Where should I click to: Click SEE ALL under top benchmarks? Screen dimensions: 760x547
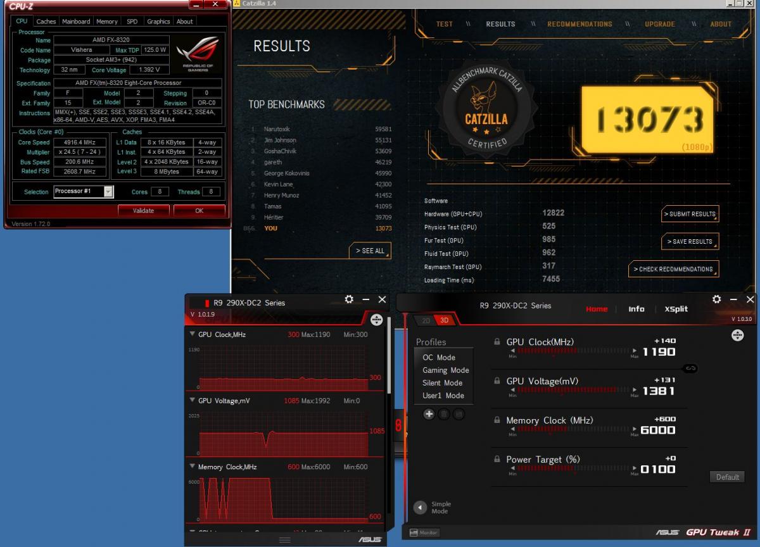[x=370, y=251]
